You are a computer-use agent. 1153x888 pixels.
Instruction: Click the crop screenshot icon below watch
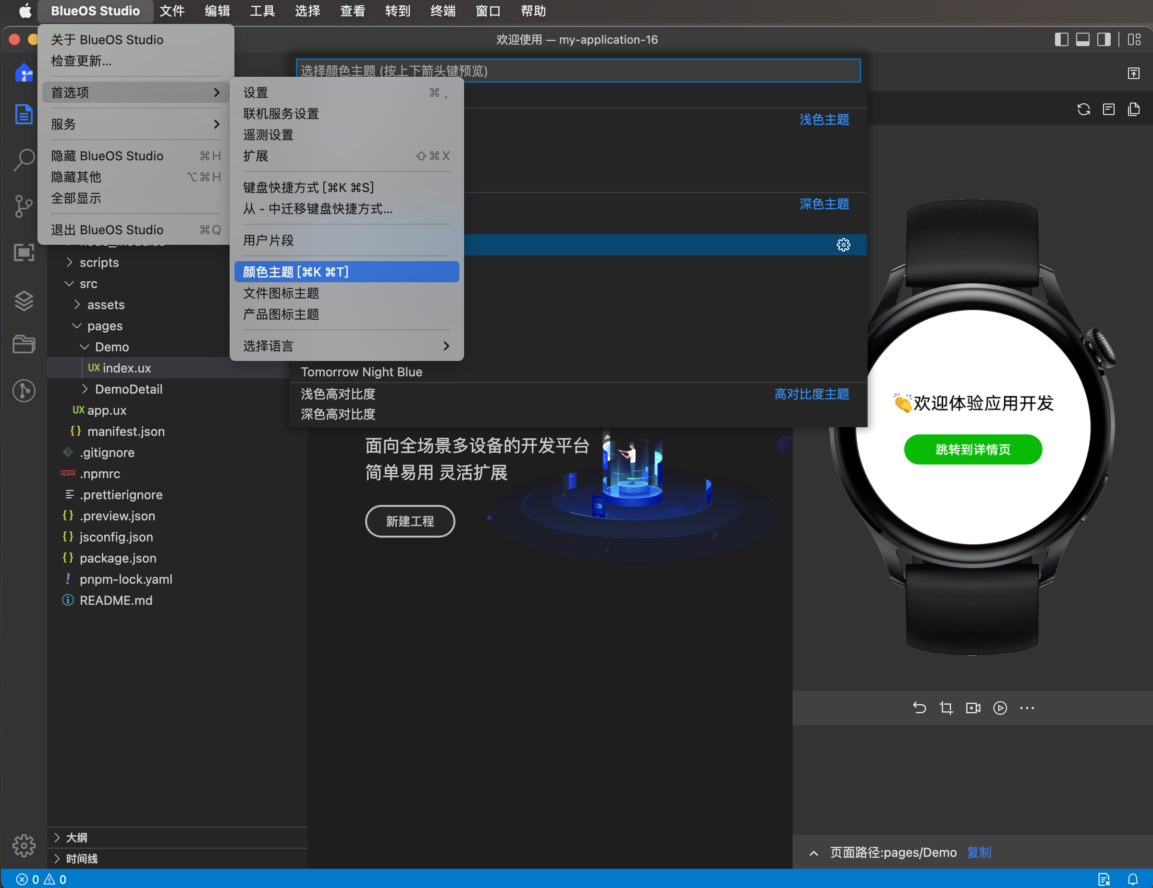pos(946,708)
